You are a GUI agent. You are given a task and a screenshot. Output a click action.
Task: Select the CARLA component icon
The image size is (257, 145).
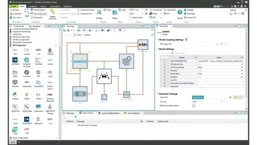50,50
